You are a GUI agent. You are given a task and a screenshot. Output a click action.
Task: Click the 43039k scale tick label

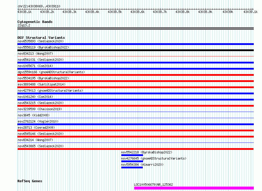[228, 12]
